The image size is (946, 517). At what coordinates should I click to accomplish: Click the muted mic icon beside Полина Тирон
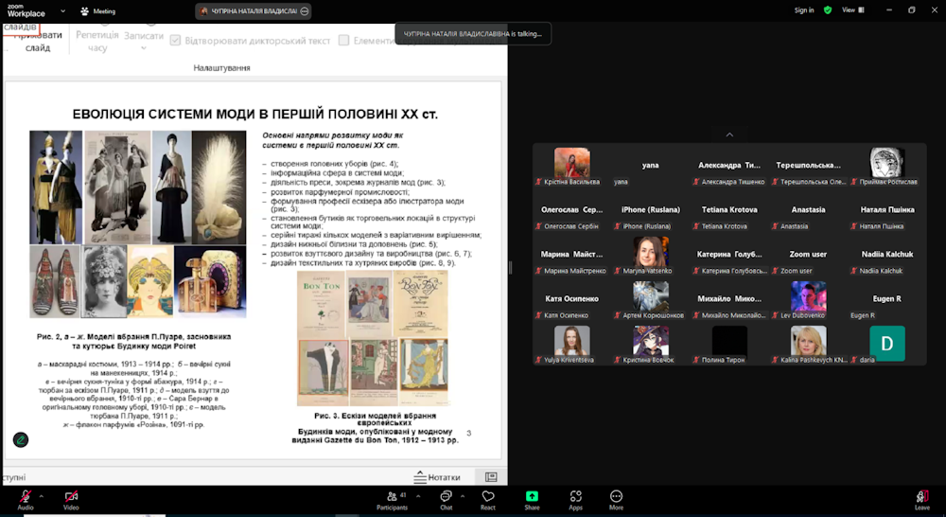pyautogui.click(x=696, y=360)
